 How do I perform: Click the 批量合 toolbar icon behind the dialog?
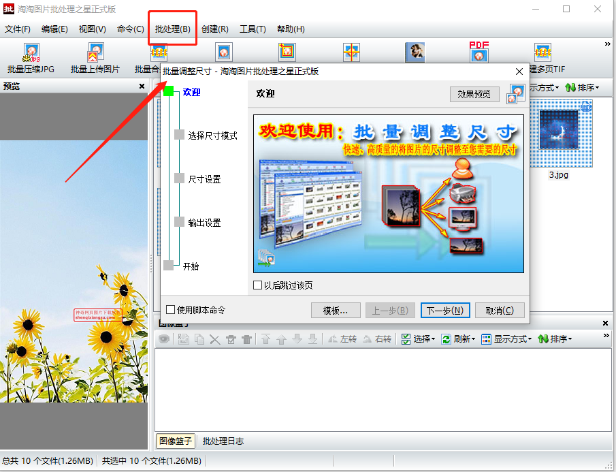click(x=159, y=52)
